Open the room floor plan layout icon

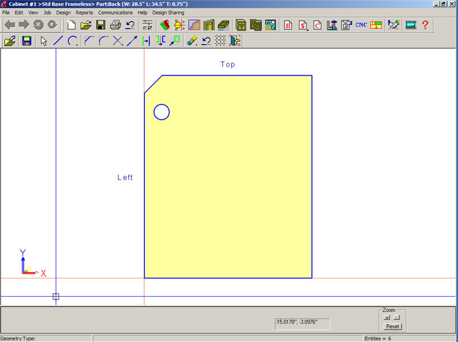click(x=270, y=25)
